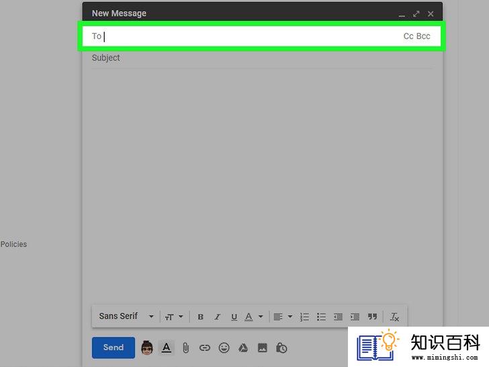
Task: Open the profile avatar emoji icon
Action: coord(147,348)
